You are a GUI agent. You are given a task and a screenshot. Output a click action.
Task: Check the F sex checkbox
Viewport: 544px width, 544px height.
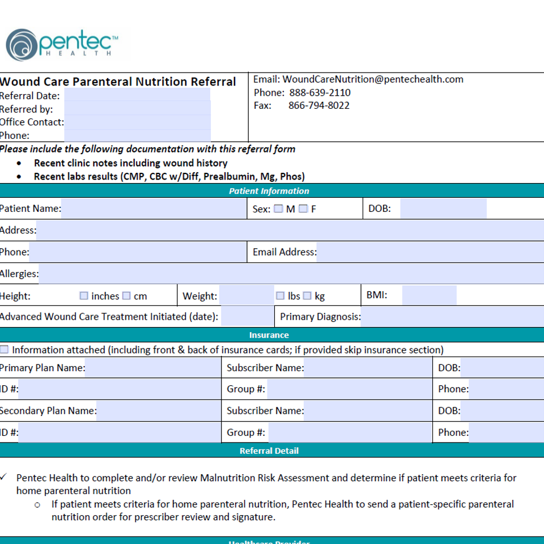[303, 209]
